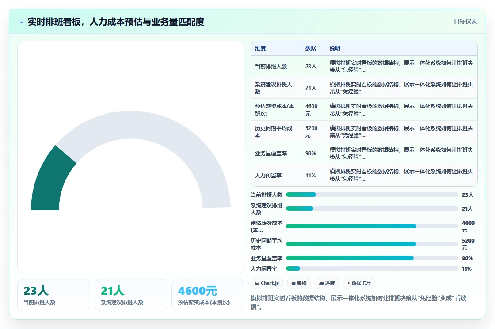Select the 表格 tag chip
Viewport: 495px width, 329px height.
pyautogui.click(x=299, y=283)
